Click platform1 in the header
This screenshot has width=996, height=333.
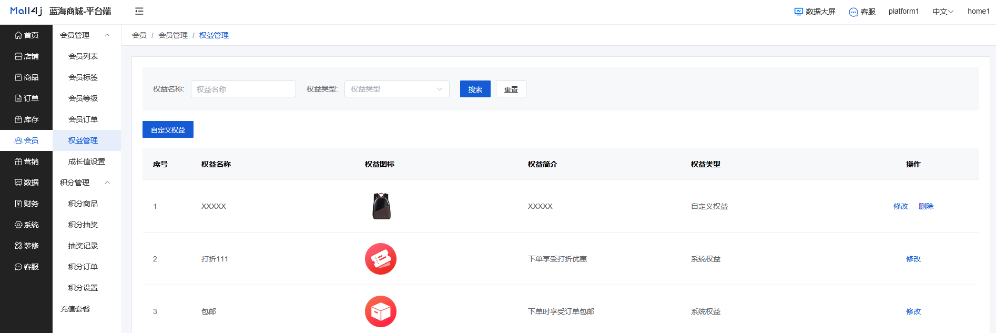[904, 11]
